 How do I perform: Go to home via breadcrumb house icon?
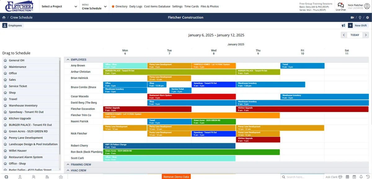[x=4, y=17]
